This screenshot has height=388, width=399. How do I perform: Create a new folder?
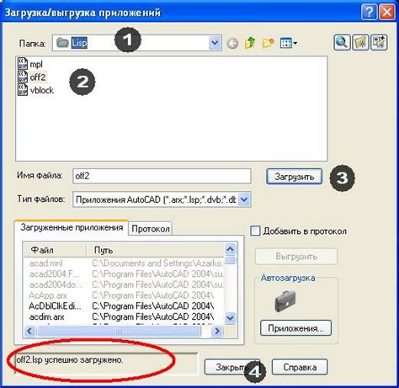pyautogui.click(x=268, y=43)
